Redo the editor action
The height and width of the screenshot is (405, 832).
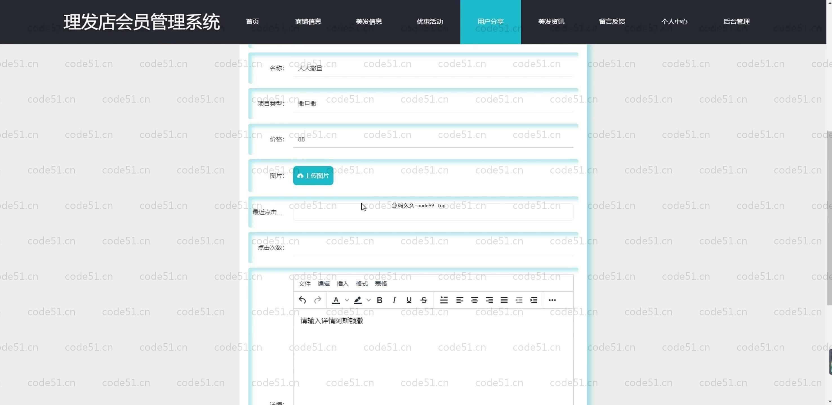point(317,300)
